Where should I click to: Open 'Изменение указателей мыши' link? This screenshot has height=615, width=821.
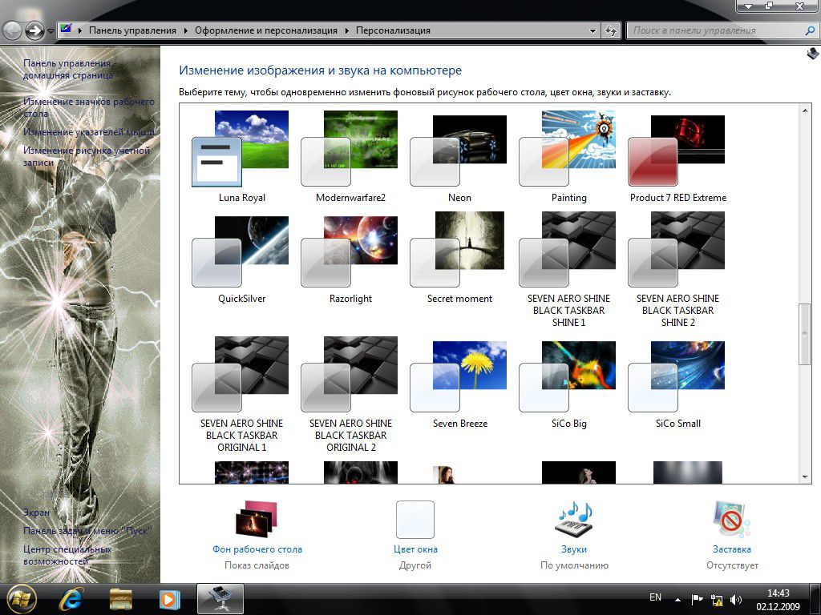[x=89, y=132]
